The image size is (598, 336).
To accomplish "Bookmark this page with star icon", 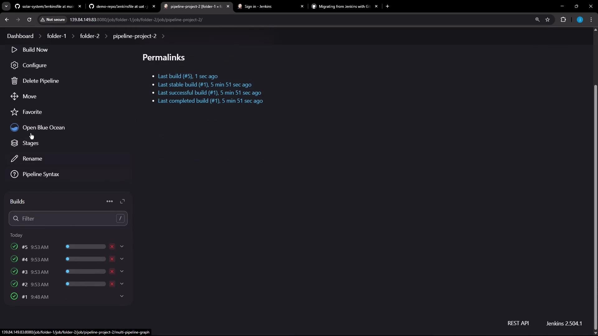I will (x=548, y=20).
